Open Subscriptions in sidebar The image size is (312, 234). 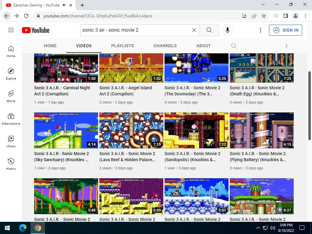pos(11,119)
